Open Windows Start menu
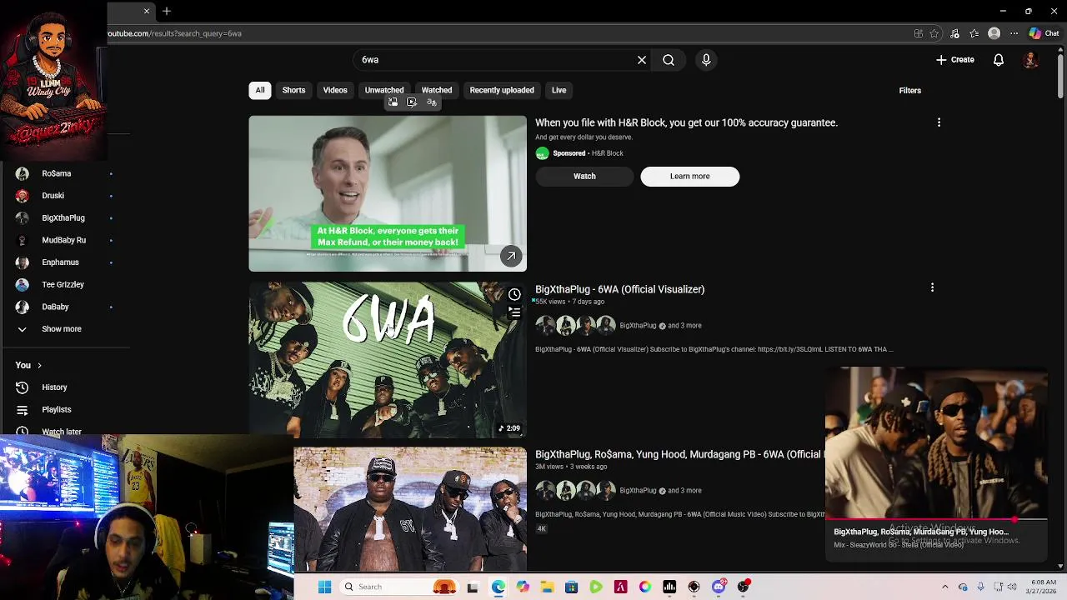The width and height of the screenshot is (1067, 600). pos(325,587)
